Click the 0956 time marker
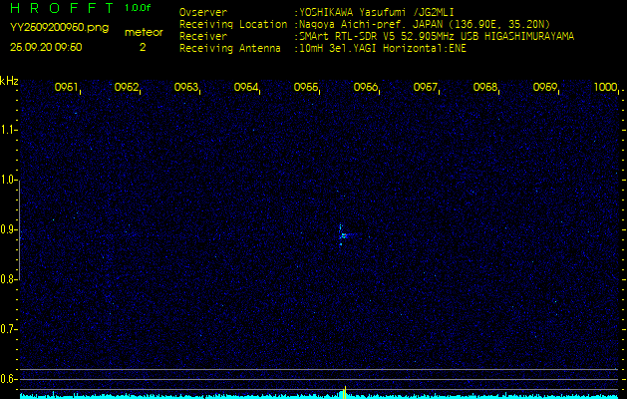 (365, 87)
